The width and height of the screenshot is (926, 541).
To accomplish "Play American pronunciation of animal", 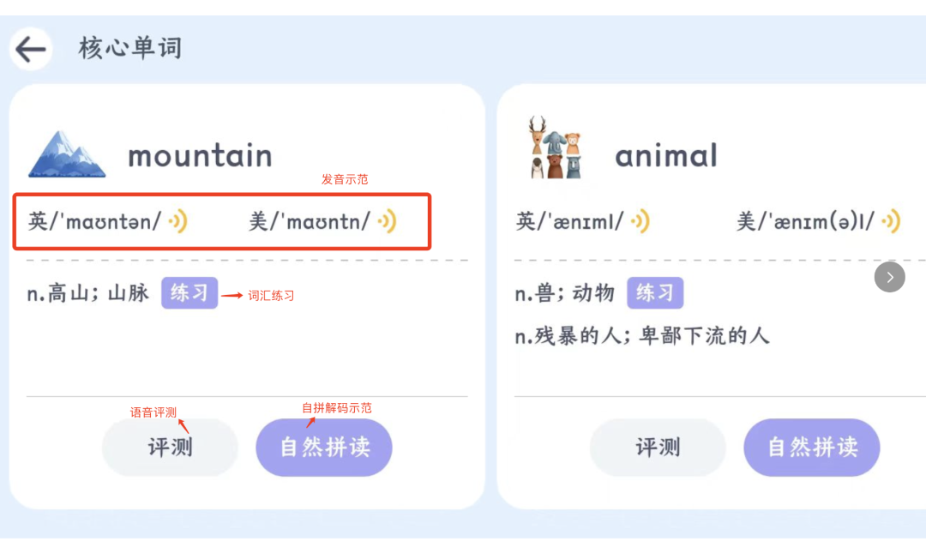I will 892,222.
